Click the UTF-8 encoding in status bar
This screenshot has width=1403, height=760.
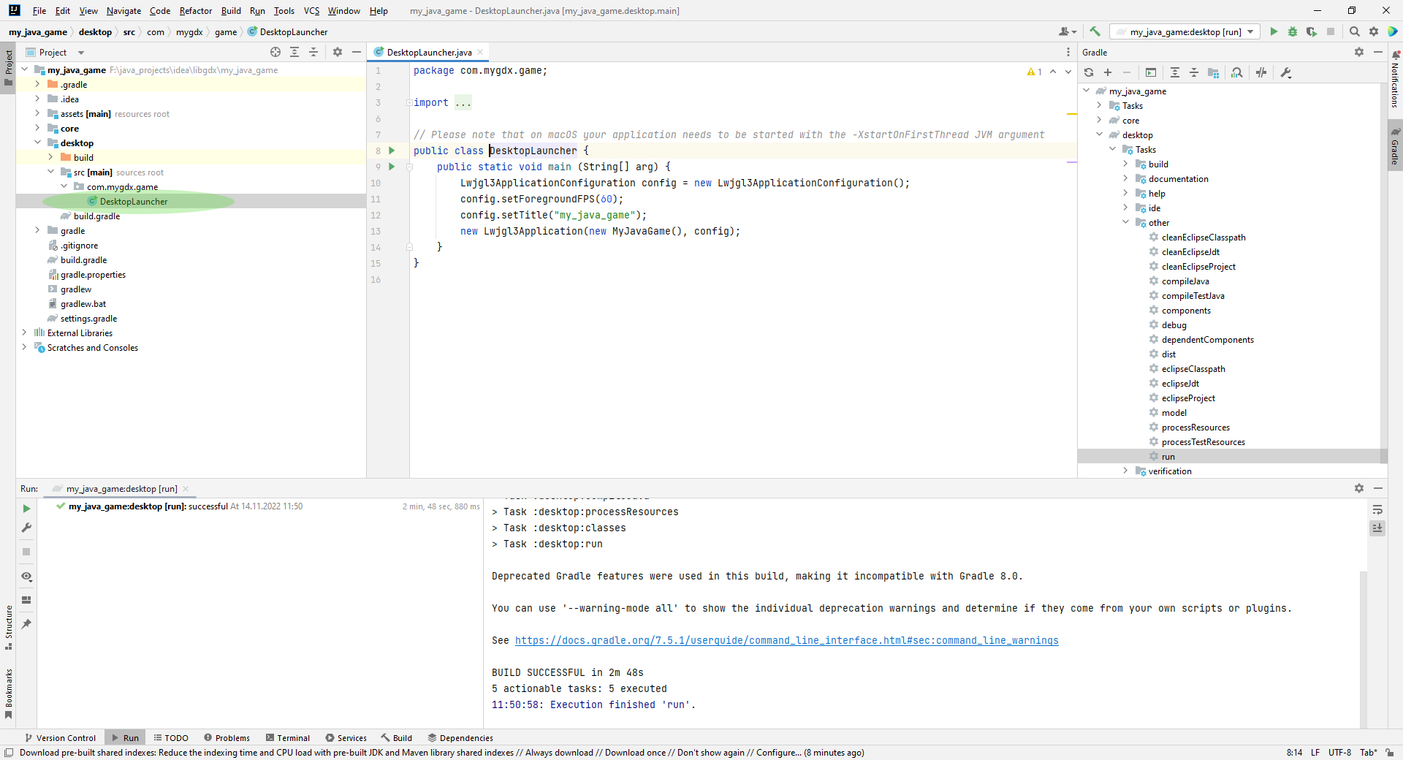tap(1339, 752)
